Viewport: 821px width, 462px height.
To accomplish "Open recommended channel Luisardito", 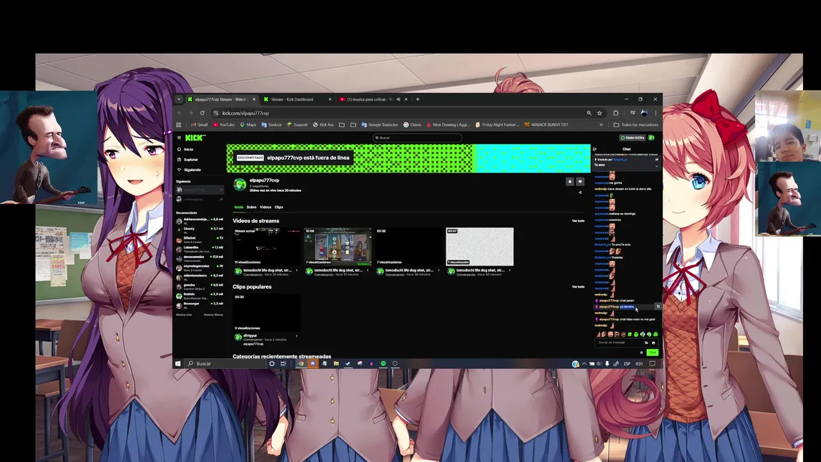I will (x=200, y=248).
